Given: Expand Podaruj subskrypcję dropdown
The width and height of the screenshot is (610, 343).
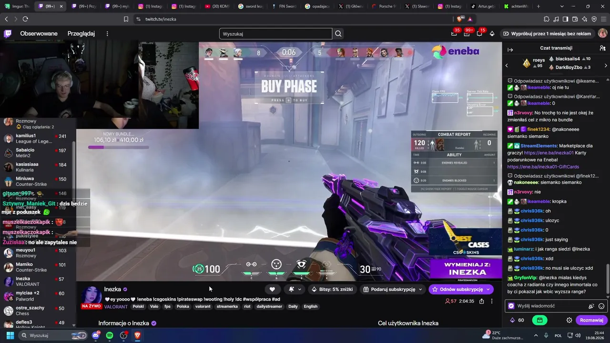Looking at the screenshot, I should pos(420,289).
